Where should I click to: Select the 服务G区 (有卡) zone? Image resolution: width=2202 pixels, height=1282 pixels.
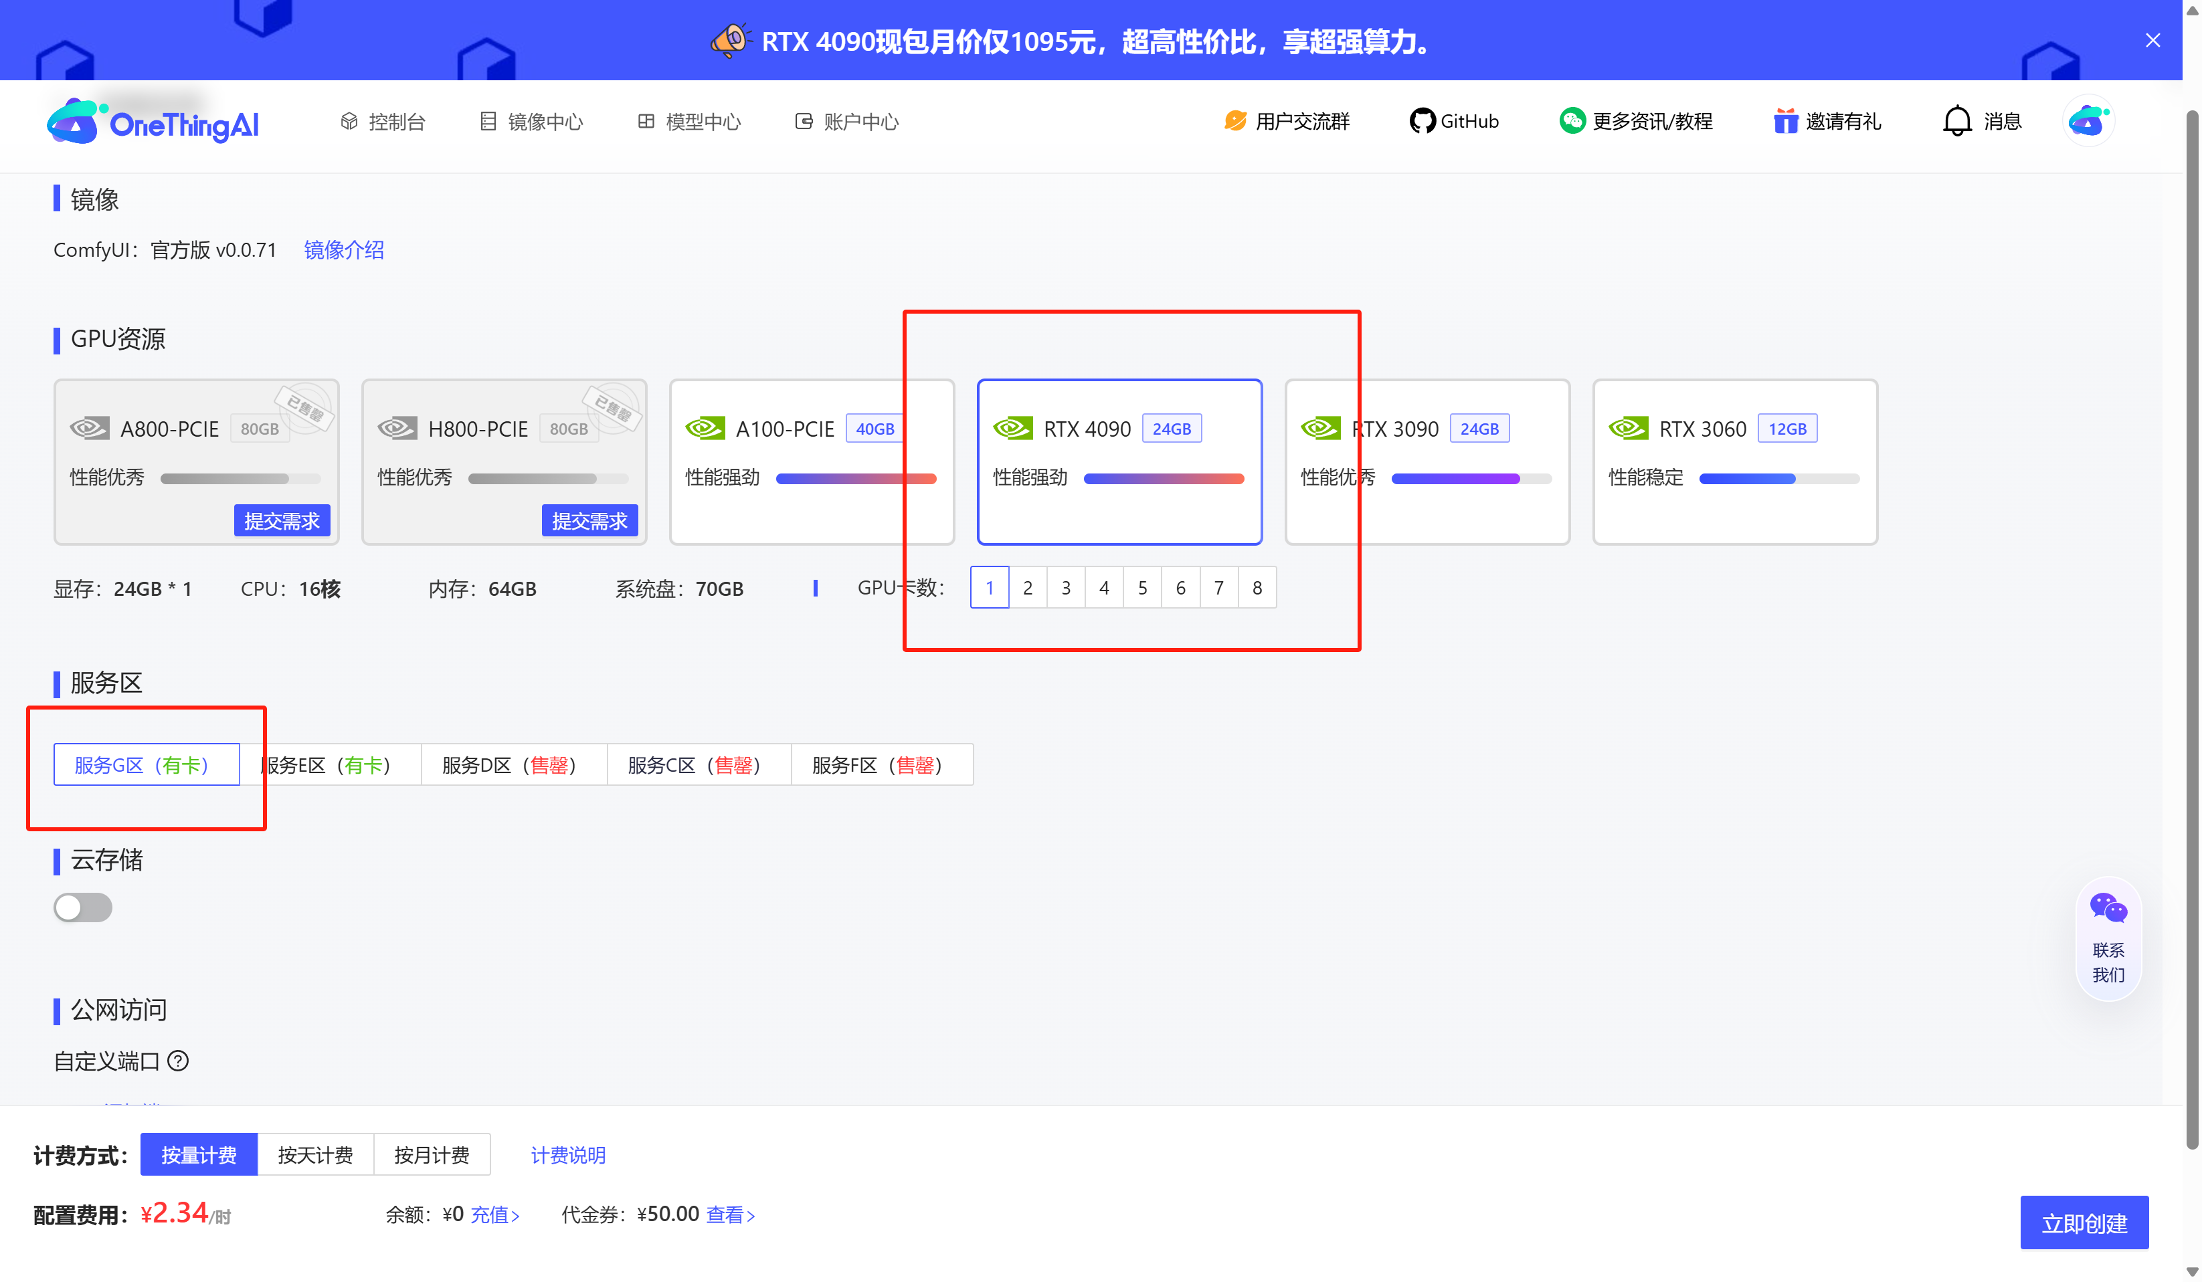[147, 765]
